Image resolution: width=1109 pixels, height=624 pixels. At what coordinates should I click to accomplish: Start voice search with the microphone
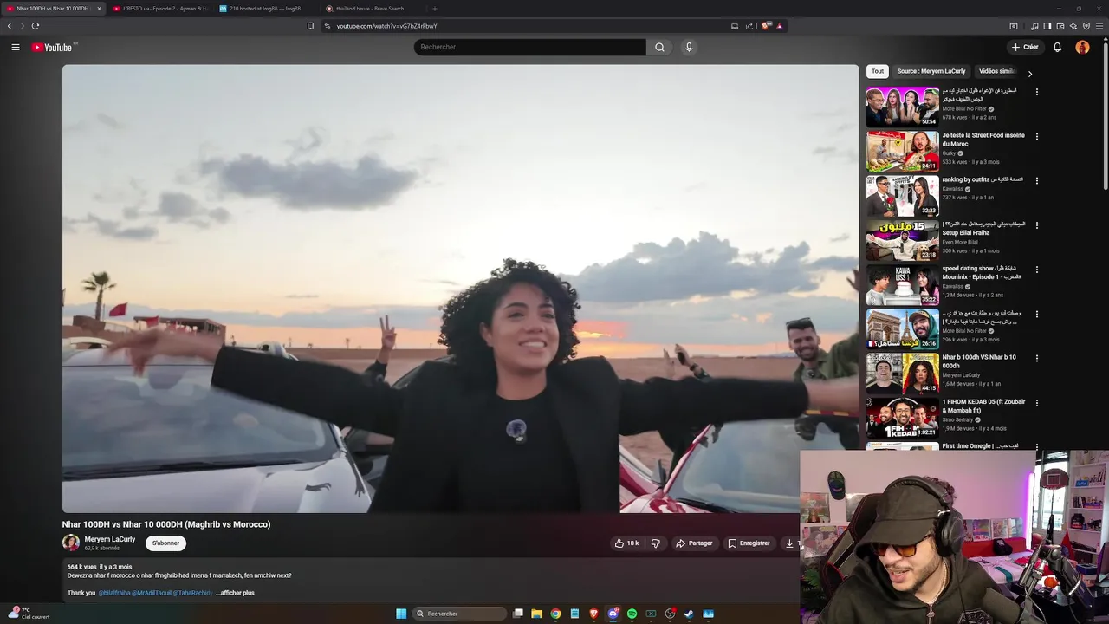point(689,47)
